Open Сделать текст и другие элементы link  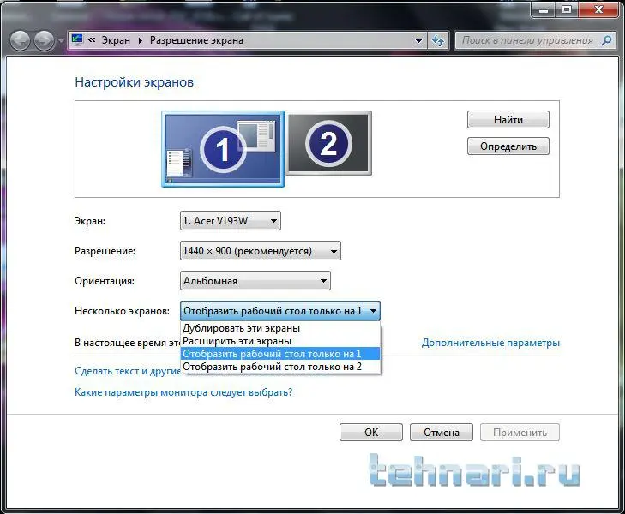click(128, 371)
